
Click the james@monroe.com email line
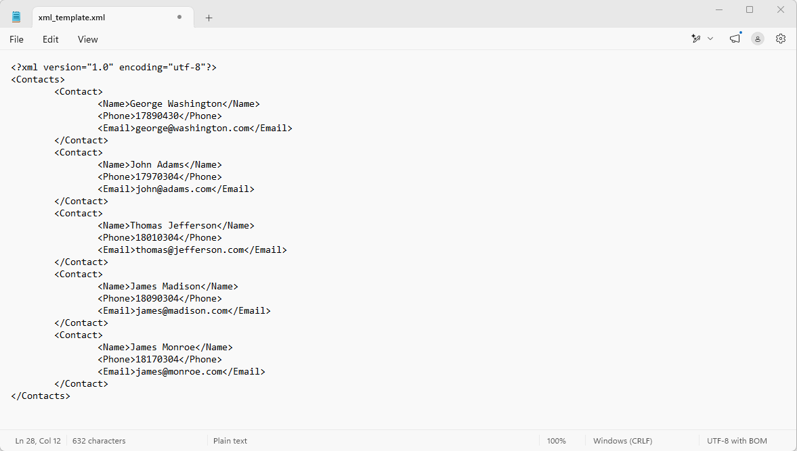coord(181,371)
